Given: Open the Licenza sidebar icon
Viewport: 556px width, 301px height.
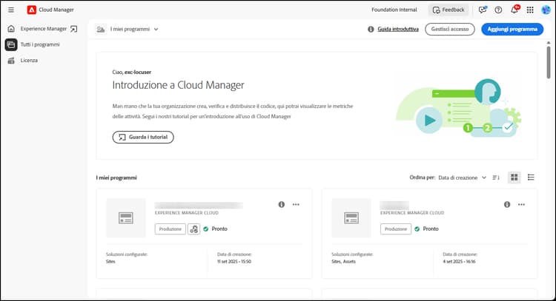Looking at the screenshot, I should tap(11, 61).
